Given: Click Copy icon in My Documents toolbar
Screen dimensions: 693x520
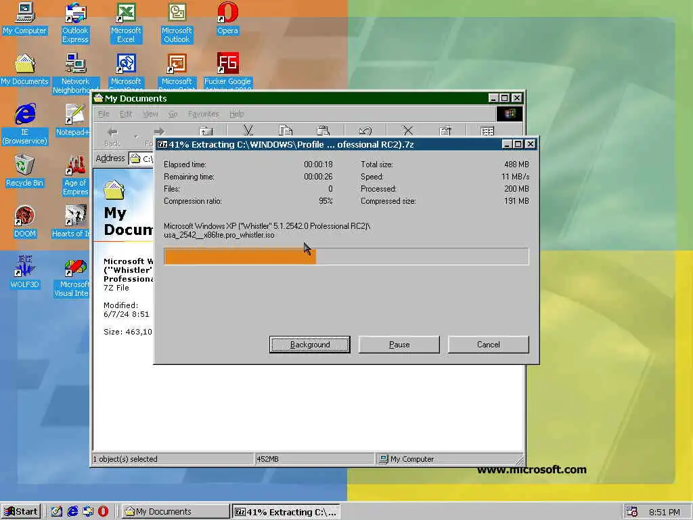Looking at the screenshot, I should pyautogui.click(x=286, y=131).
